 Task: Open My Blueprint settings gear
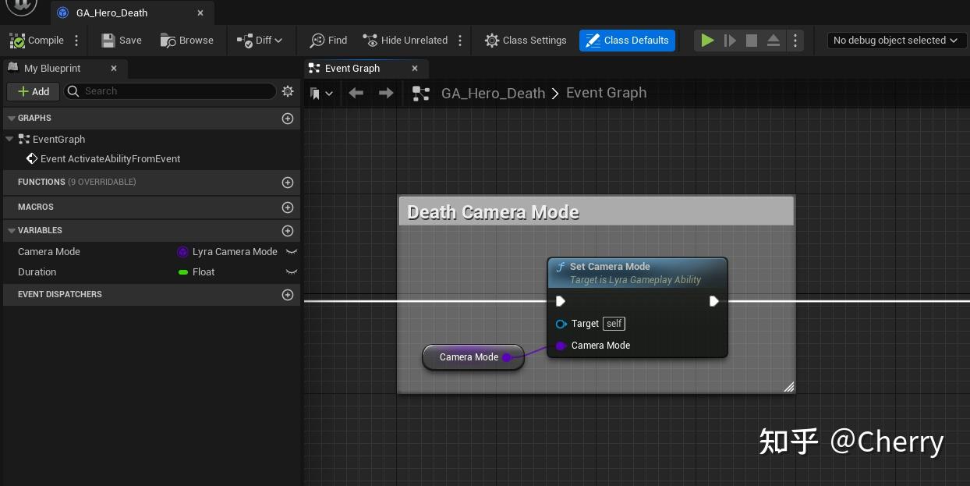pos(288,91)
